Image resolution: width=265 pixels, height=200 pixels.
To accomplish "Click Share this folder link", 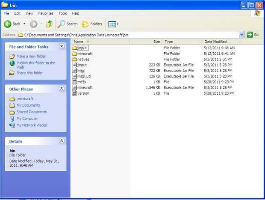I will coord(30,73).
